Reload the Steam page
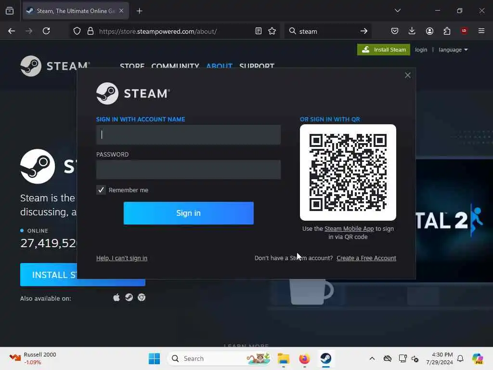 click(46, 31)
